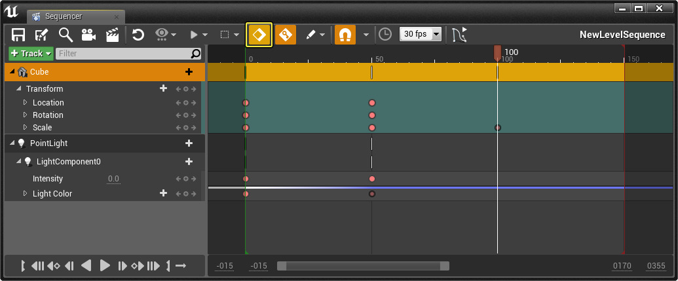
Task: Click the clock time display icon
Action: [x=385, y=35]
